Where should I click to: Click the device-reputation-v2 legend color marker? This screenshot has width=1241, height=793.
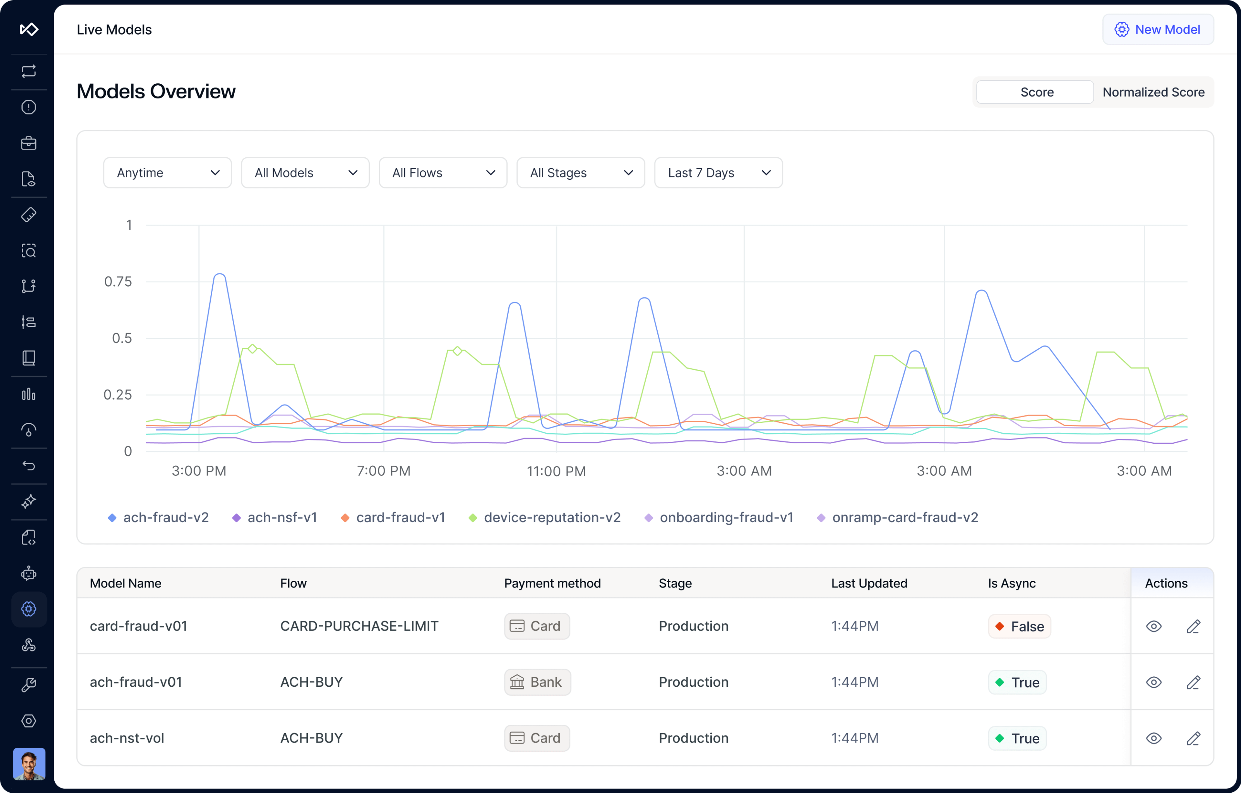(472, 517)
